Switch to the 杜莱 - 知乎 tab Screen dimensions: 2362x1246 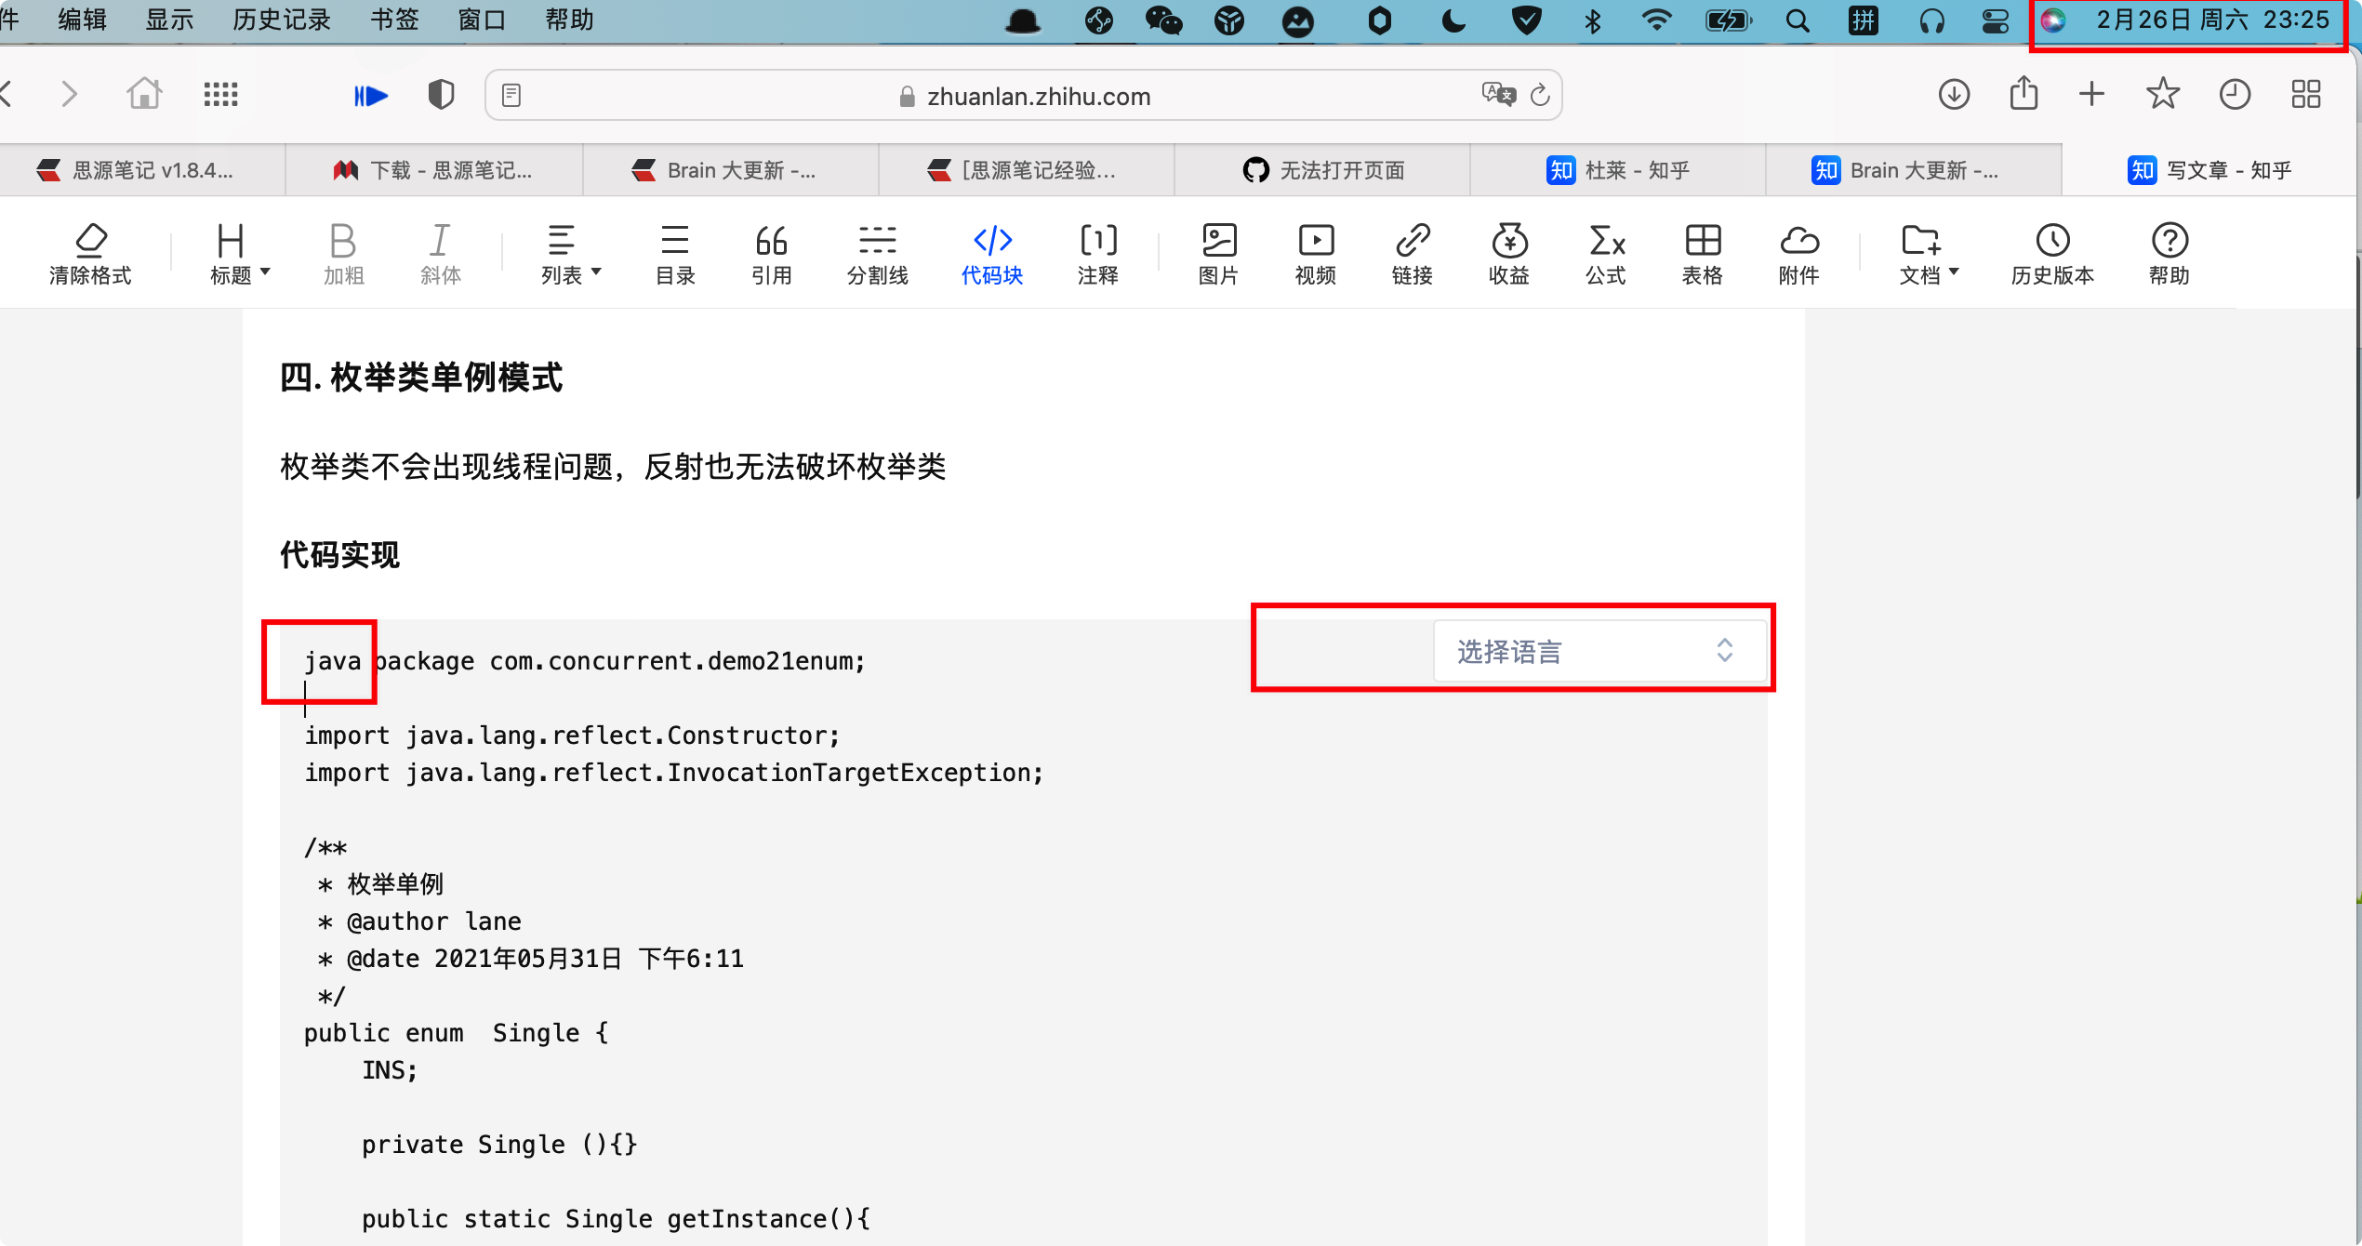tap(1618, 170)
